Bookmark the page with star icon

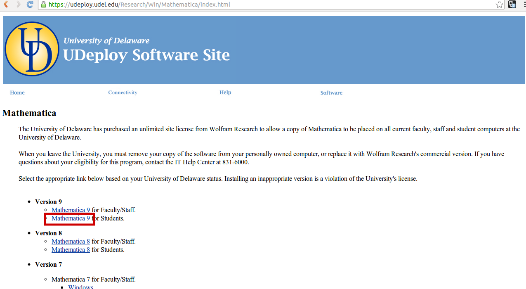point(500,5)
